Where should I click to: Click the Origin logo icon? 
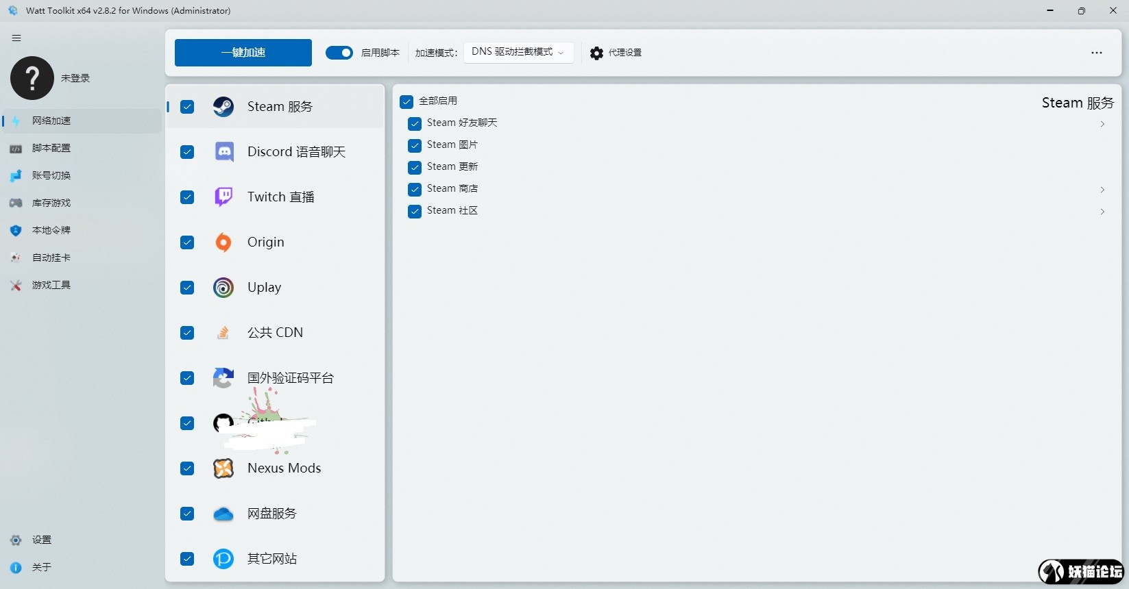coord(223,242)
